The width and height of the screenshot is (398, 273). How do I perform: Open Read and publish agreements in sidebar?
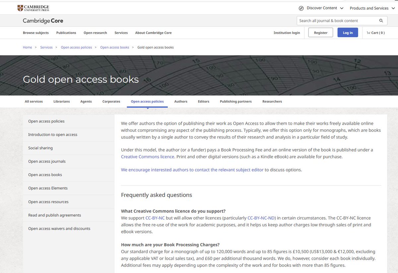coord(68,215)
